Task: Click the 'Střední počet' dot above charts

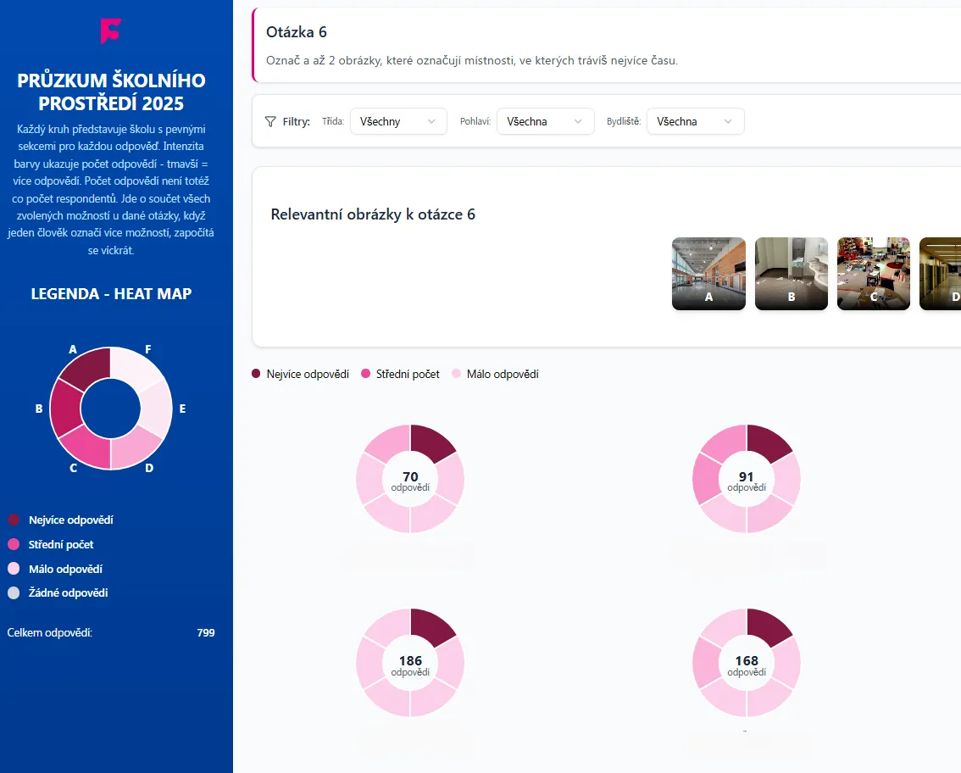Action: pyautogui.click(x=366, y=374)
